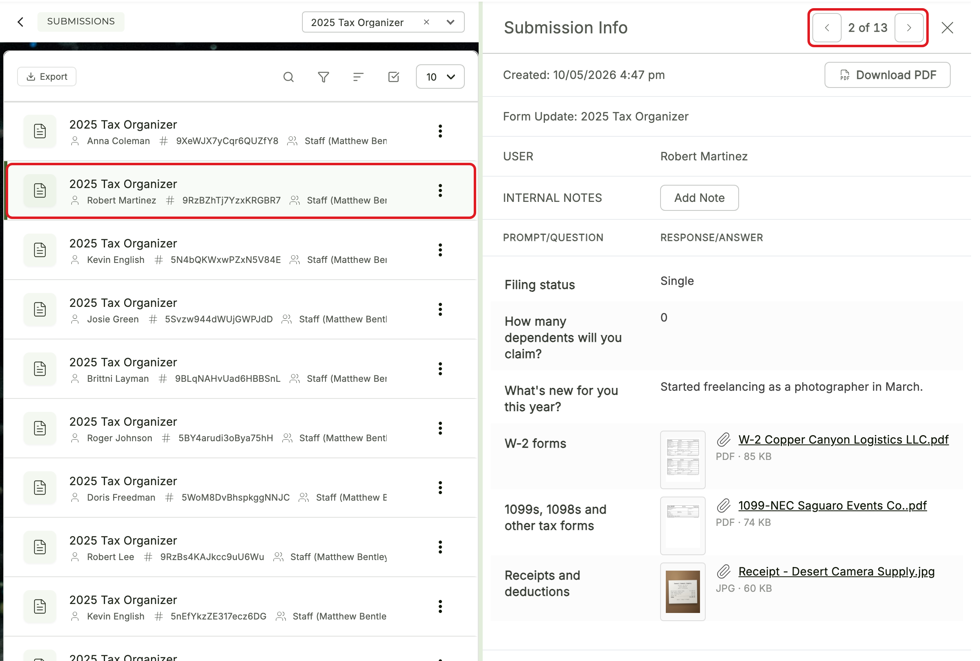Select Robert Lee's 2025 Tax Organizer submission

[240, 547]
